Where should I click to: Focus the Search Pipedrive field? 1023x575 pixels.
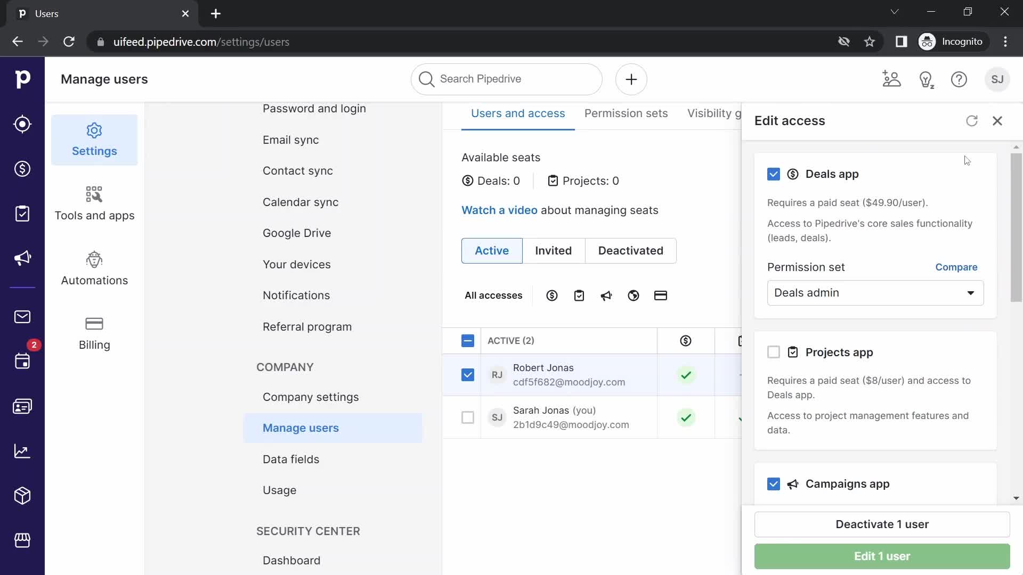[x=507, y=79]
